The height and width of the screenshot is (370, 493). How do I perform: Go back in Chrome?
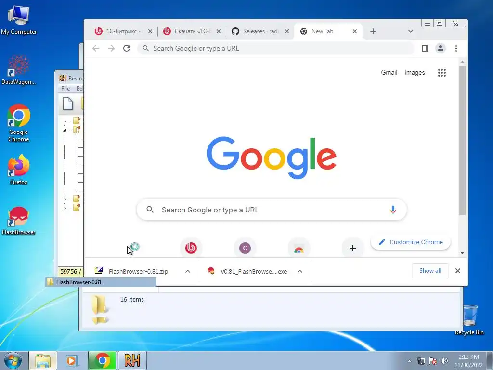pyautogui.click(x=96, y=48)
